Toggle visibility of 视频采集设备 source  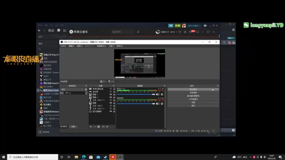tap(111, 89)
